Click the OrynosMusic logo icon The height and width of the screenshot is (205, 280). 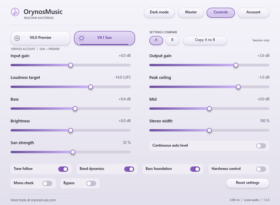(x=15, y=12)
